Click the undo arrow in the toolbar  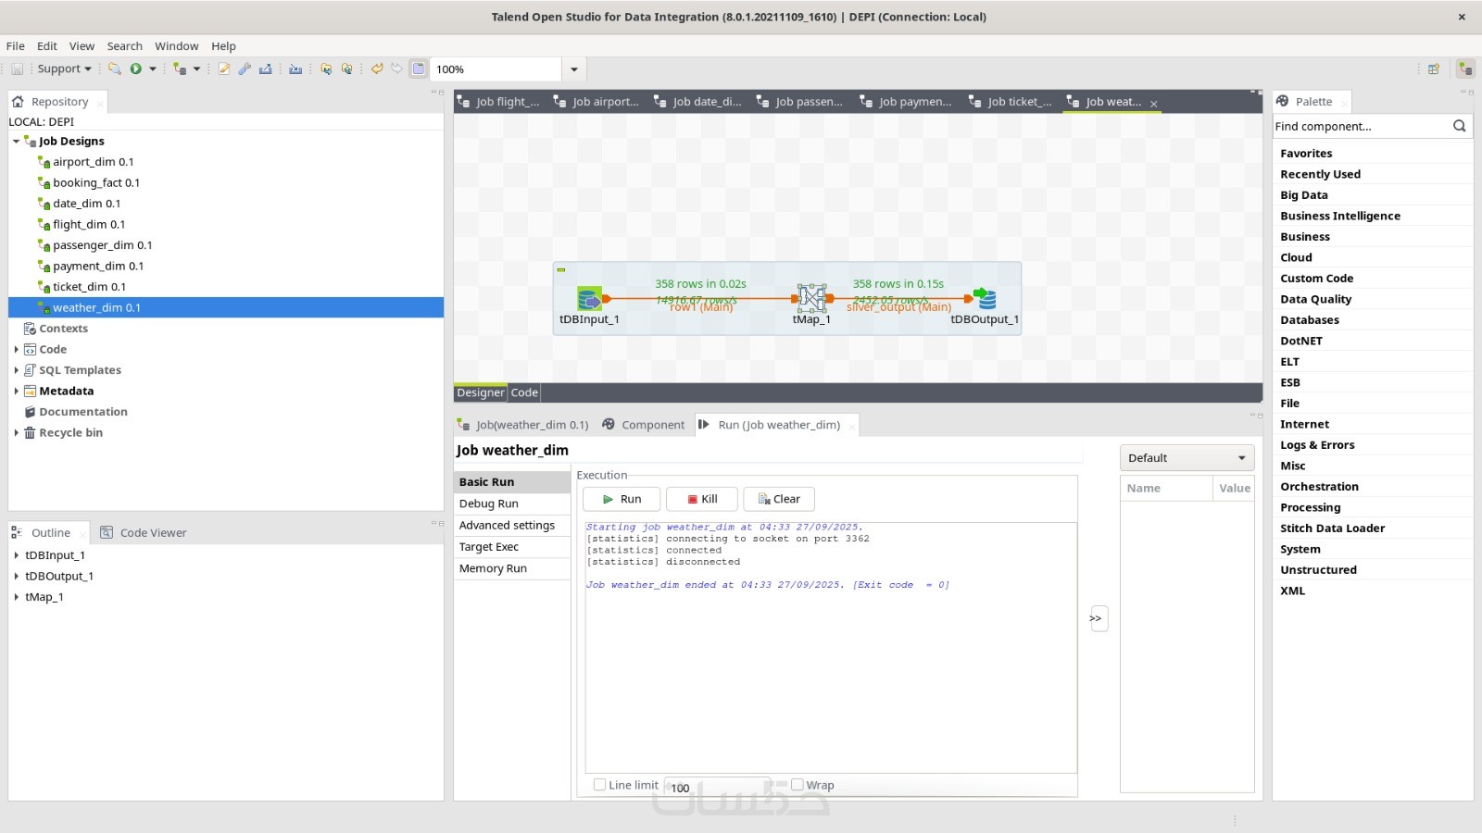pyautogui.click(x=377, y=68)
